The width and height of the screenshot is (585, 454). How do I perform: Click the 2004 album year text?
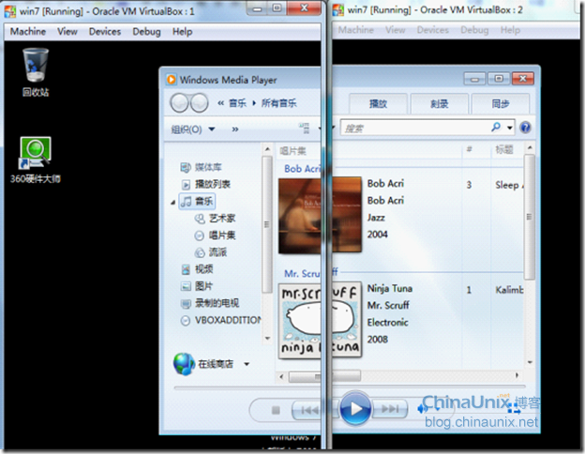point(378,235)
